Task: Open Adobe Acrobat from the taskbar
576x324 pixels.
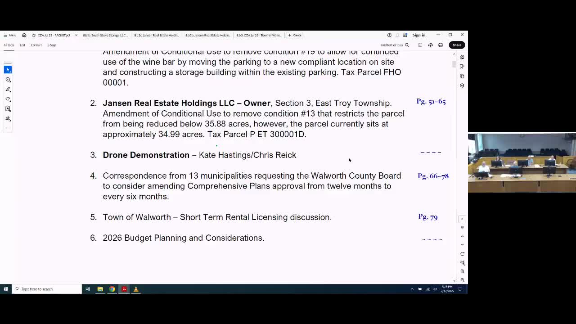Action: click(x=124, y=289)
